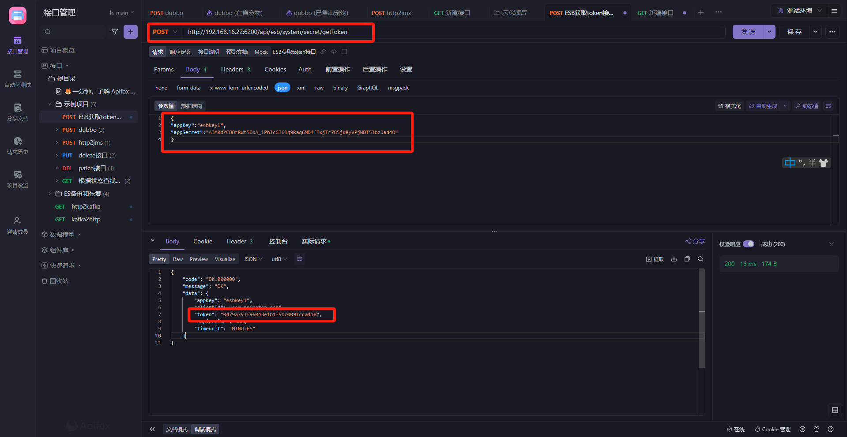Copy the response body icon
This screenshot has width=847, height=437.
click(x=687, y=259)
